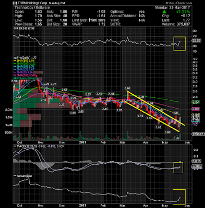Click the 1.50 price label near May
This screenshot has width=205, height=208.
point(167,132)
